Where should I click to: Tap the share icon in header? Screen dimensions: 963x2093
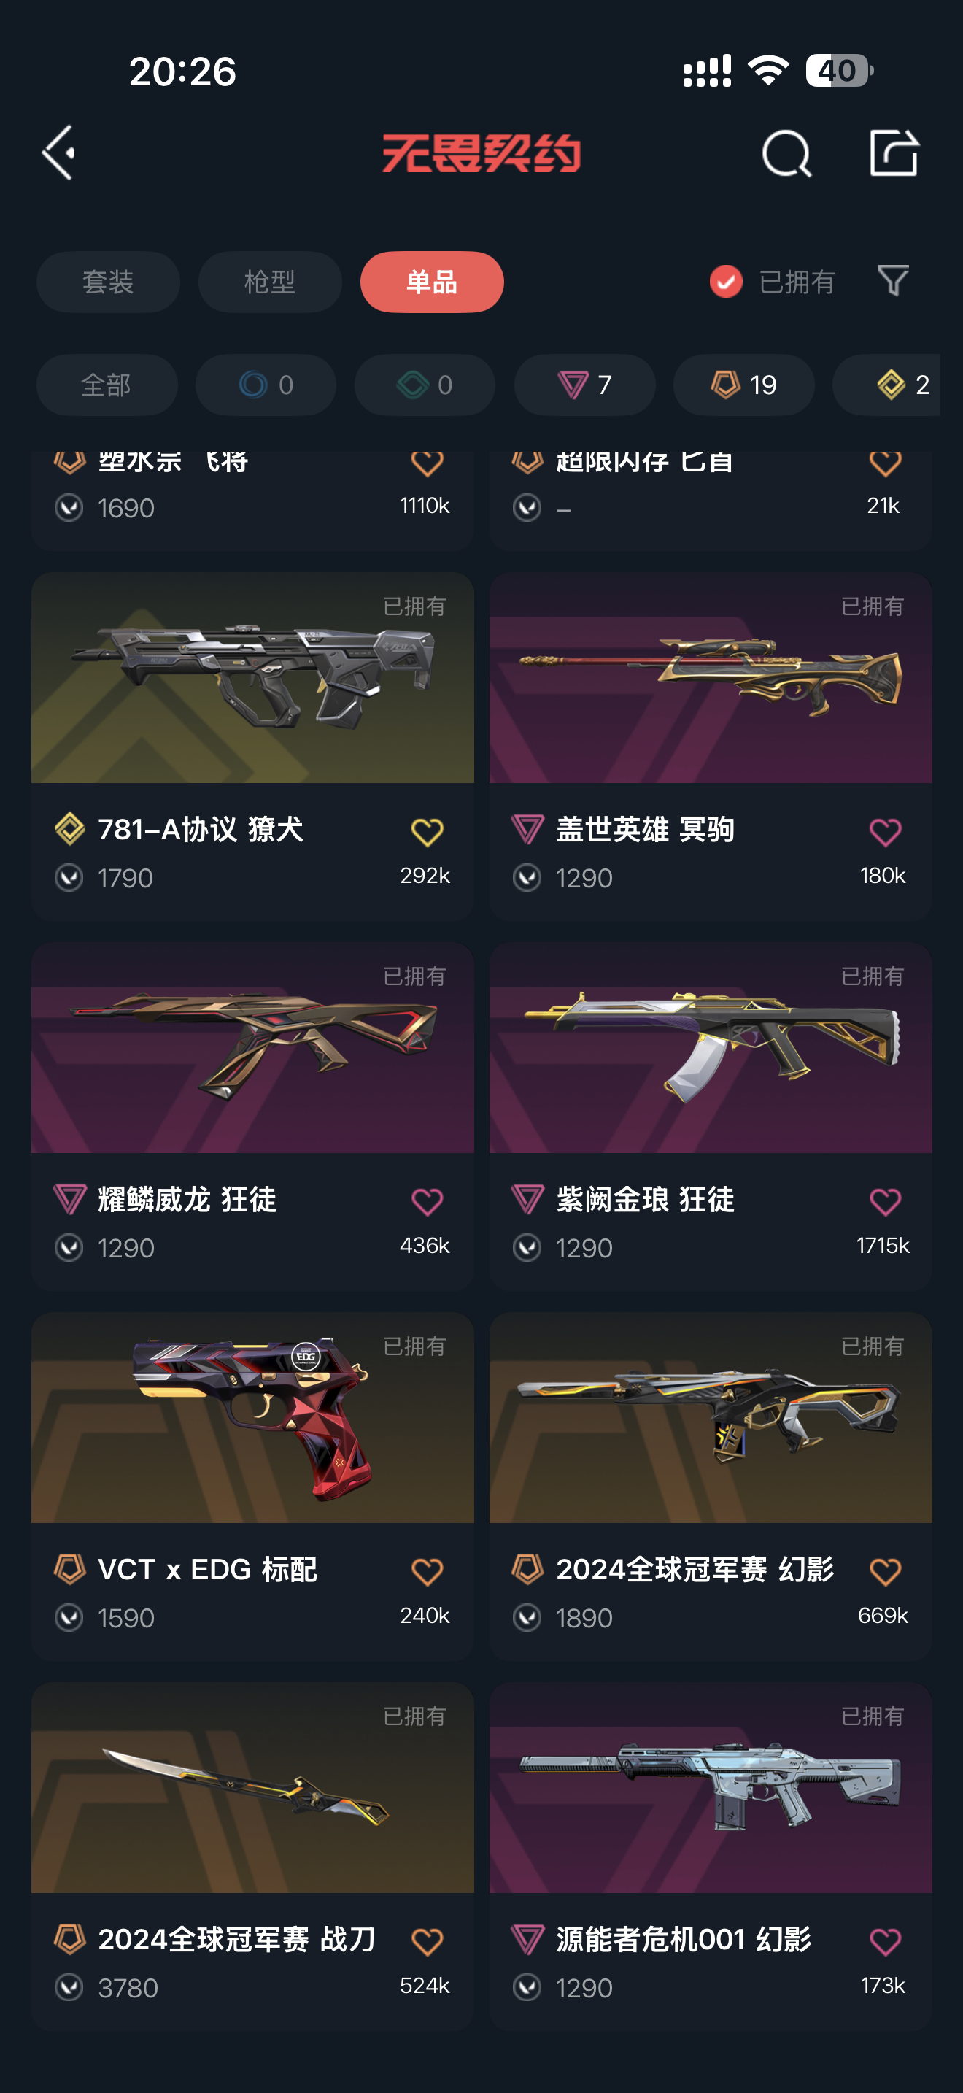(893, 152)
